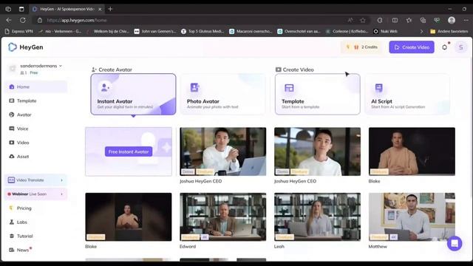
Task: Add this page to favorites star
Action: (363, 20)
